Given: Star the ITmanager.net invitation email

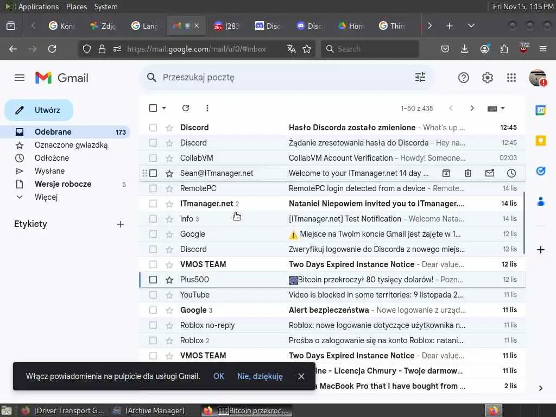Looking at the screenshot, I should [169, 204].
